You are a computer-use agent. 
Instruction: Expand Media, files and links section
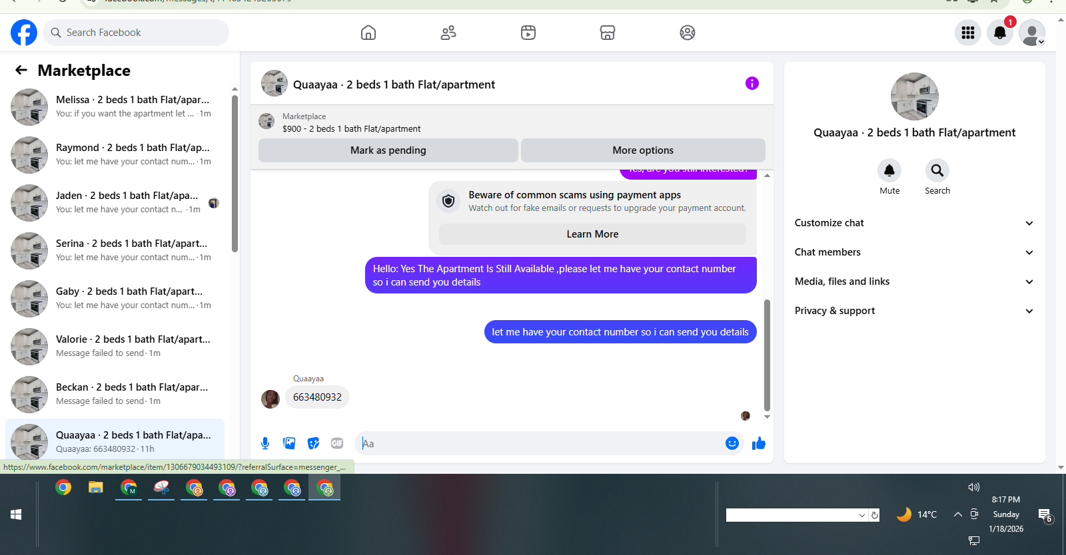[x=914, y=281]
